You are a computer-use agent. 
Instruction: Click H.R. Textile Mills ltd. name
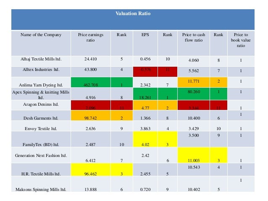(x=41, y=174)
